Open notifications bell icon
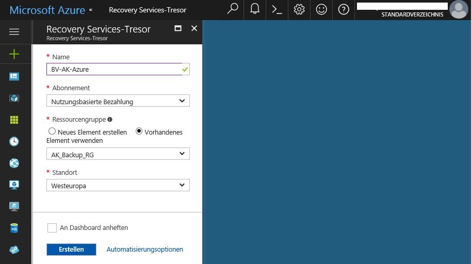 pyautogui.click(x=255, y=9)
